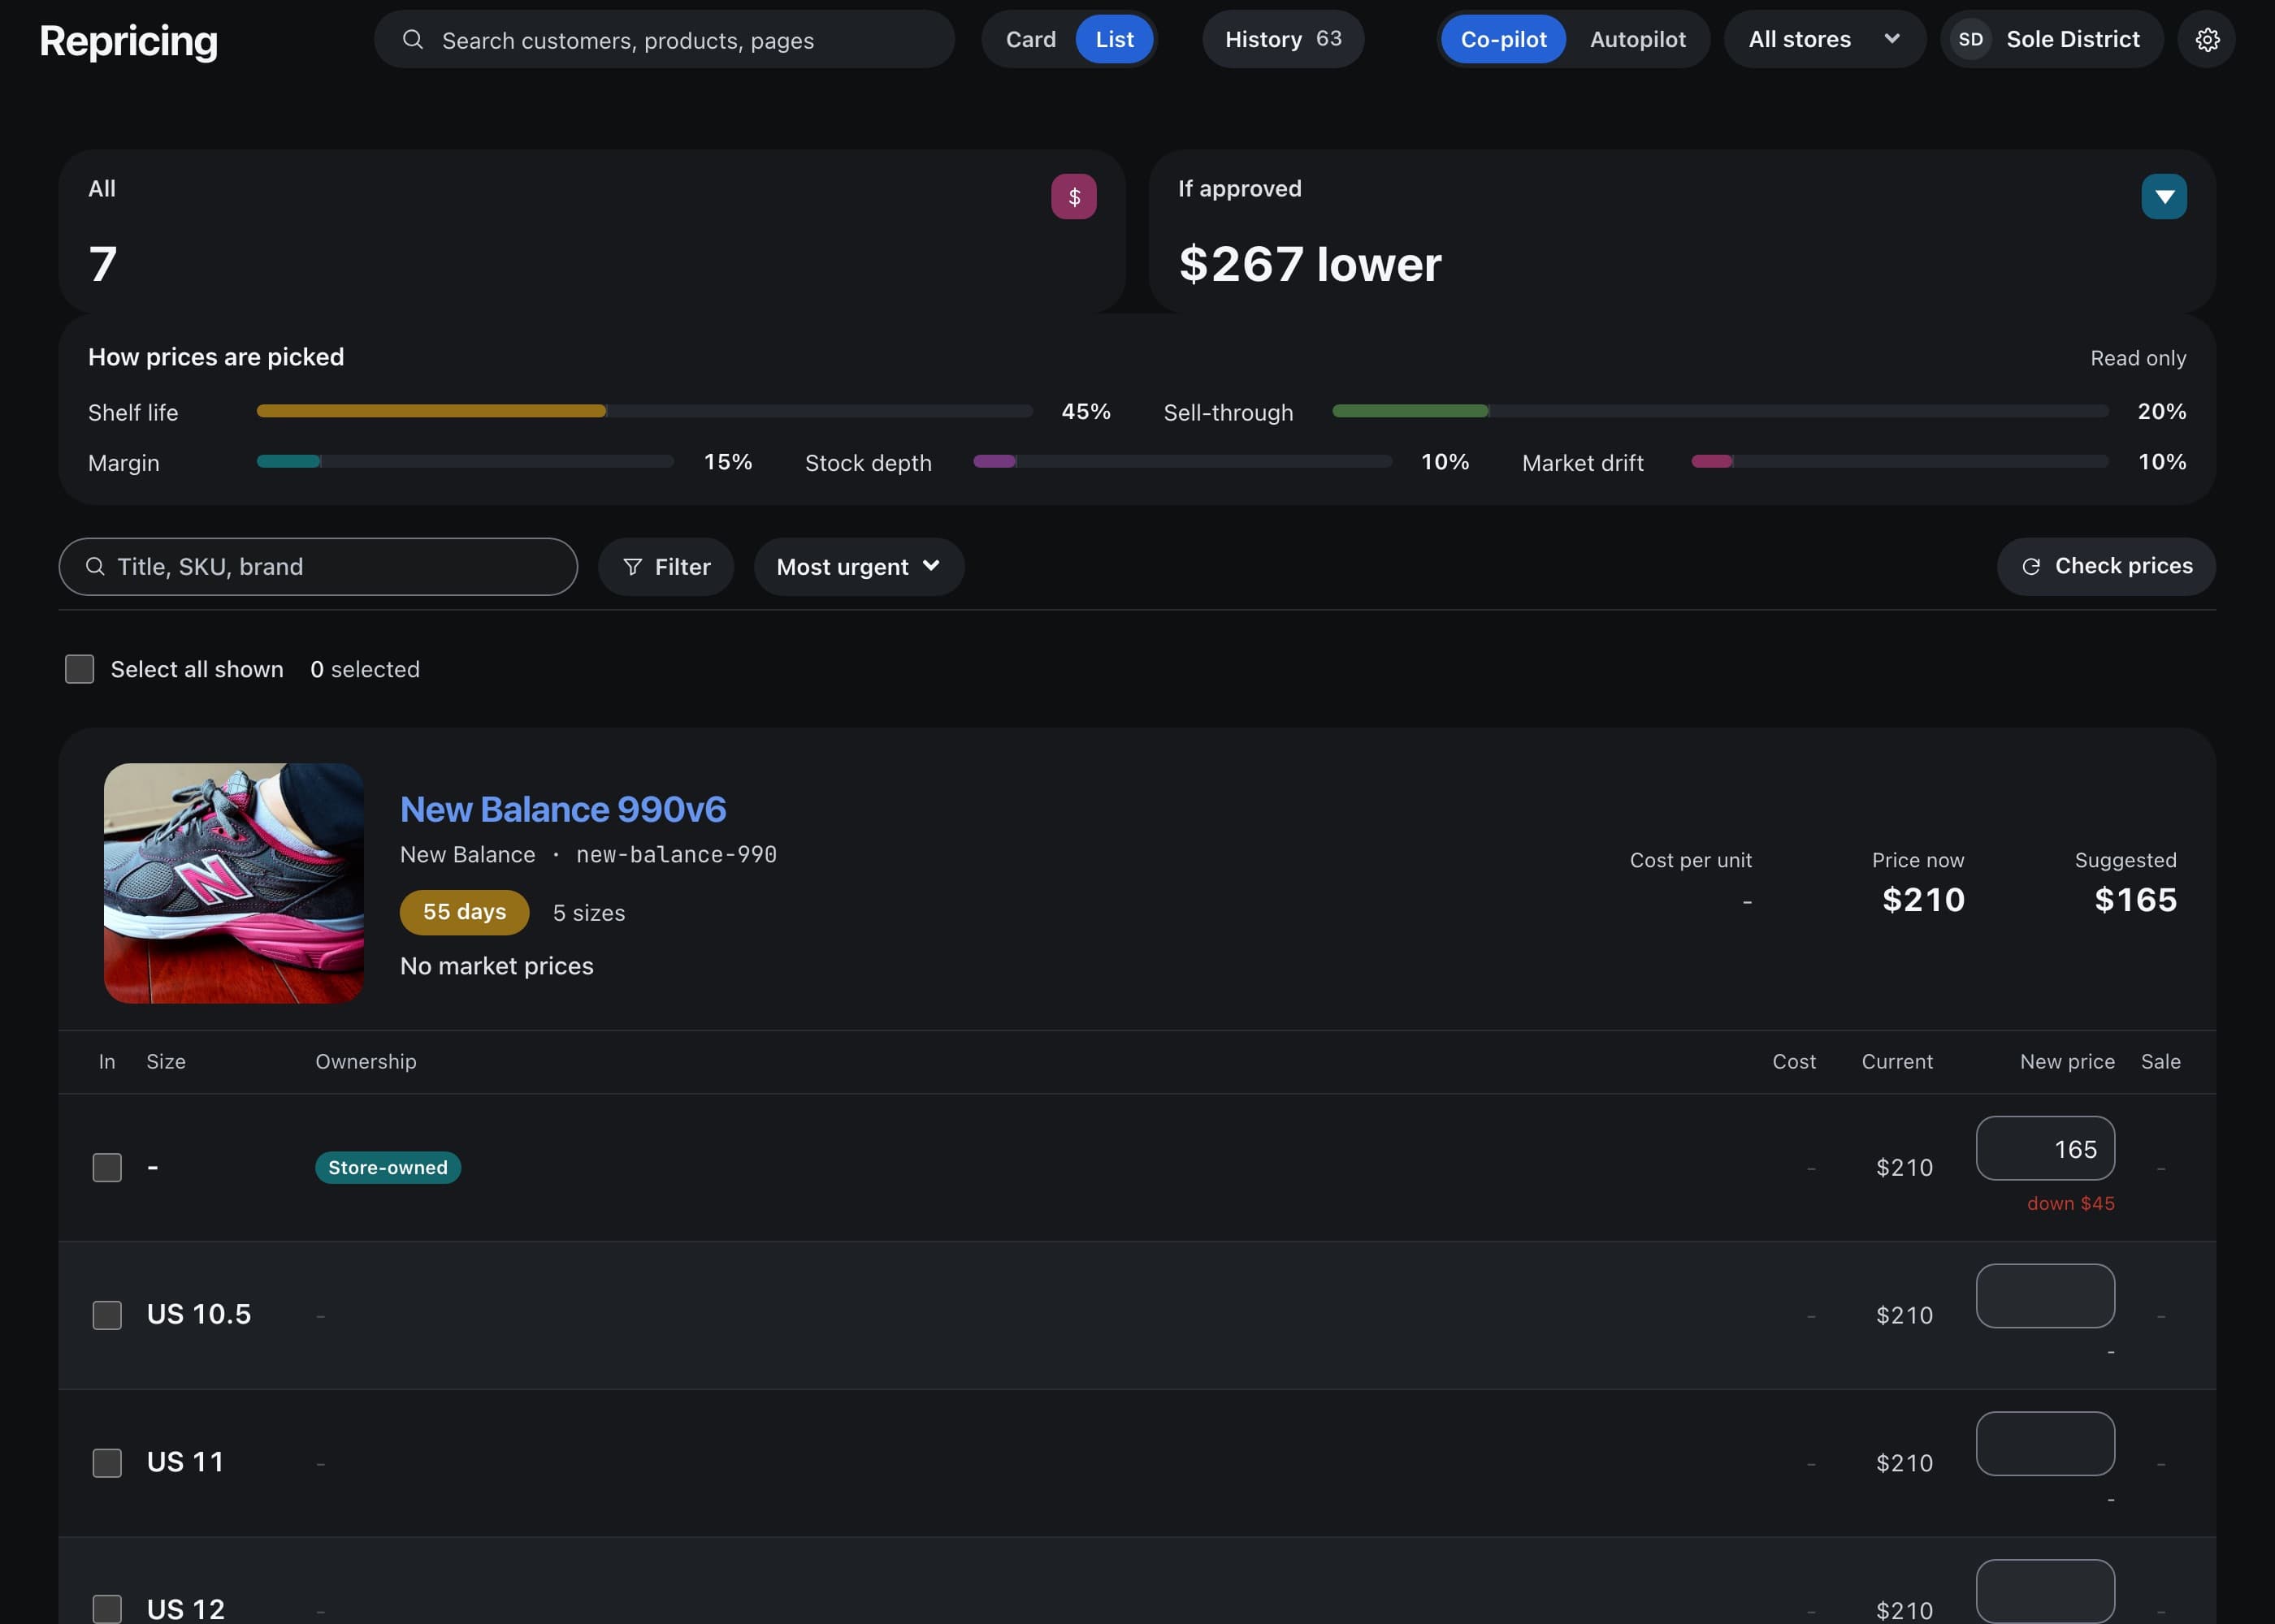Open the All stores dropdown

pos(1824,39)
